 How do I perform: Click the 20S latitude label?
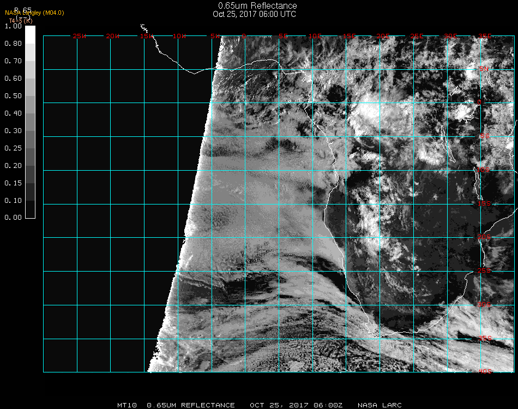point(484,237)
